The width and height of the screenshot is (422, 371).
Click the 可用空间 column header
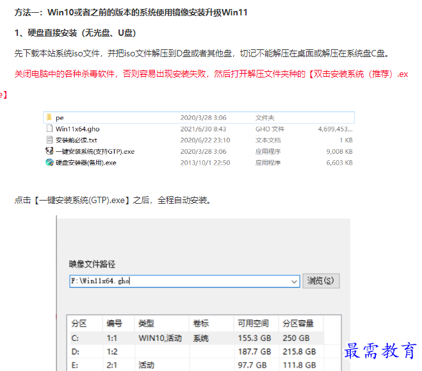point(253,323)
